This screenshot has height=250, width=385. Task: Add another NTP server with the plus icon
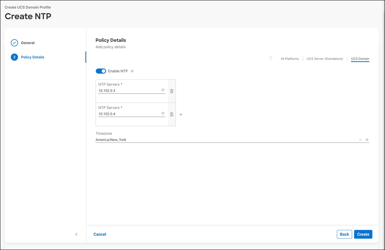coord(181,114)
